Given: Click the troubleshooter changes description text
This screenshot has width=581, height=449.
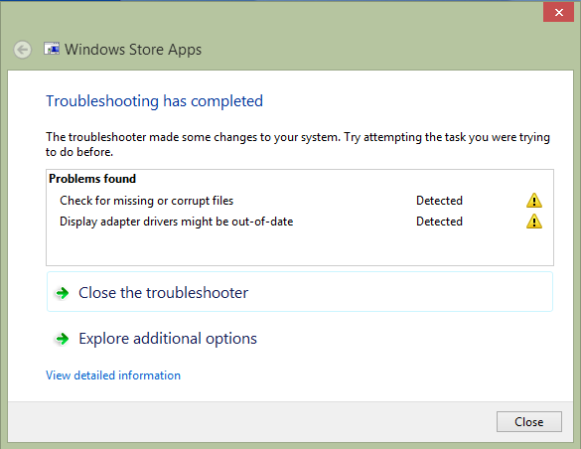Looking at the screenshot, I should pos(298,144).
